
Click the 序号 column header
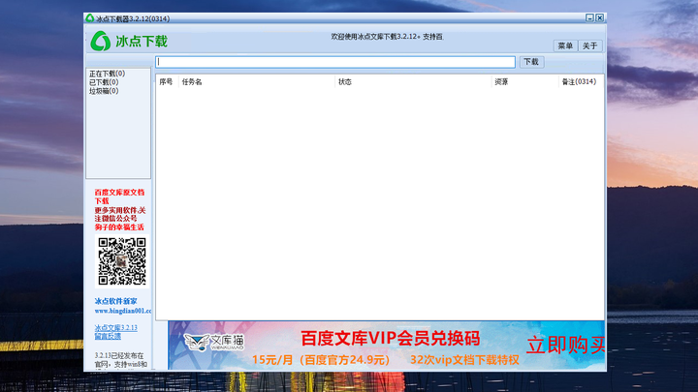click(x=166, y=81)
